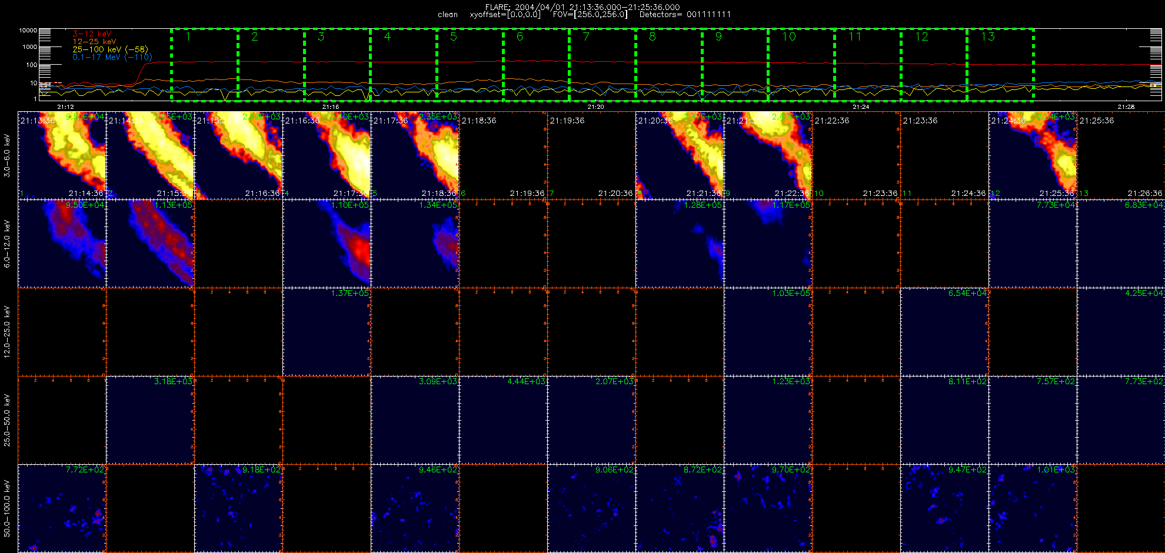This screenshot has height=553, width=1165.
Task: Click the blue '0.1-17 MeV (-110)' legend entry
Action: pos(112,57)
